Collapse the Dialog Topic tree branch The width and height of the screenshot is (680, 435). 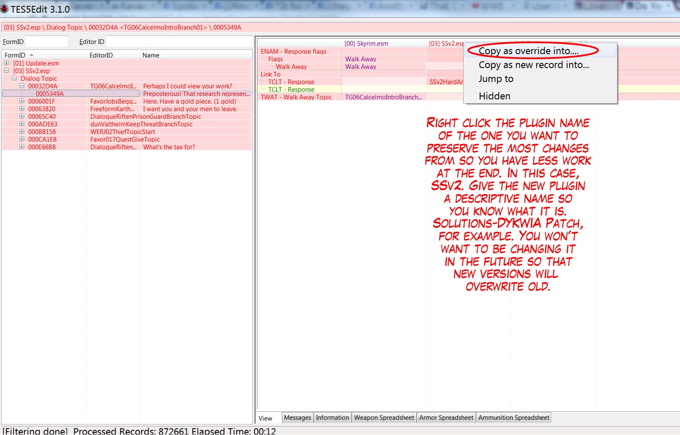14,78
